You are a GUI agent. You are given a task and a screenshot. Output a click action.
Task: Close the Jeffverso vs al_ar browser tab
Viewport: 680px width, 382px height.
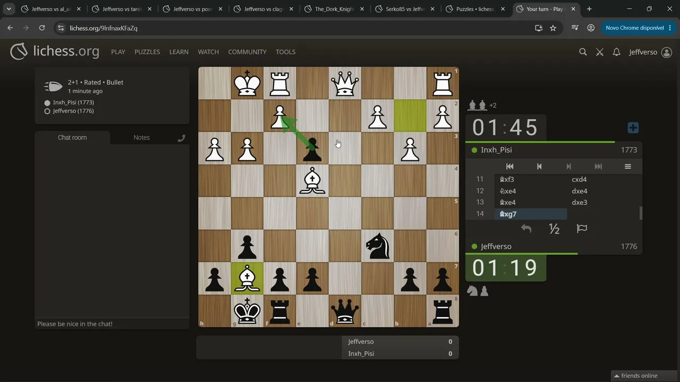[x=79, y=9]
